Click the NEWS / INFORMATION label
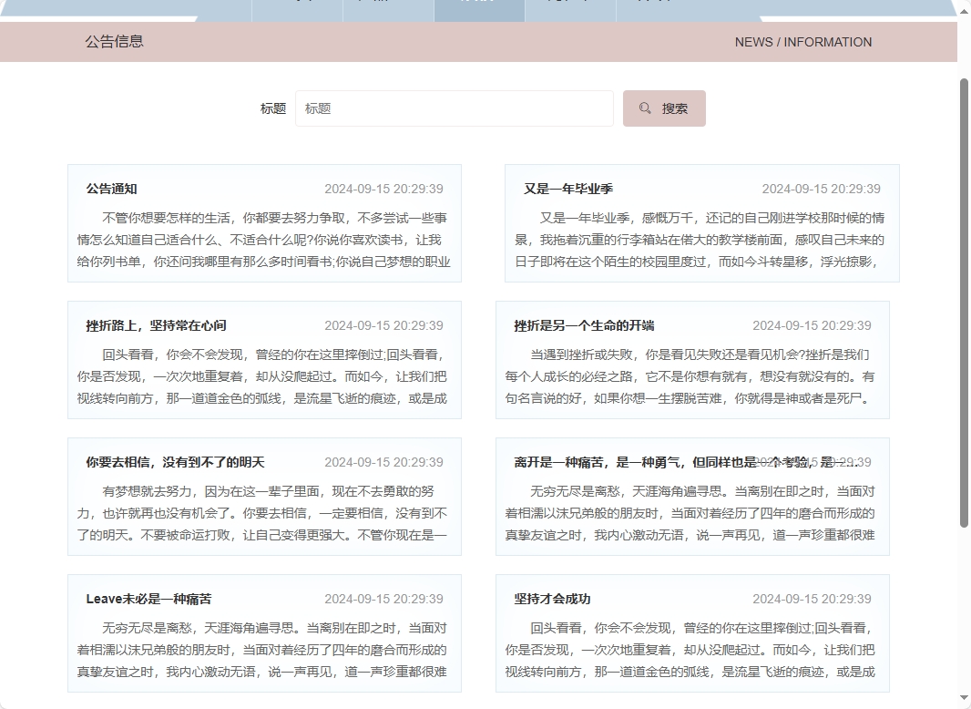 (x=803, y=42)
